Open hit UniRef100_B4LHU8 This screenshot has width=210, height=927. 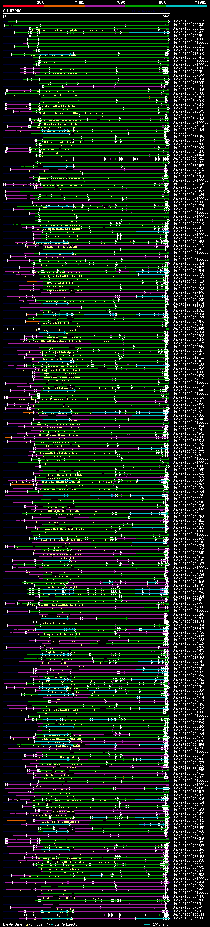188,94
